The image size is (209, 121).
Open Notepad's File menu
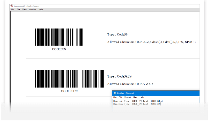pyautogui.click(x=115, y=97)
